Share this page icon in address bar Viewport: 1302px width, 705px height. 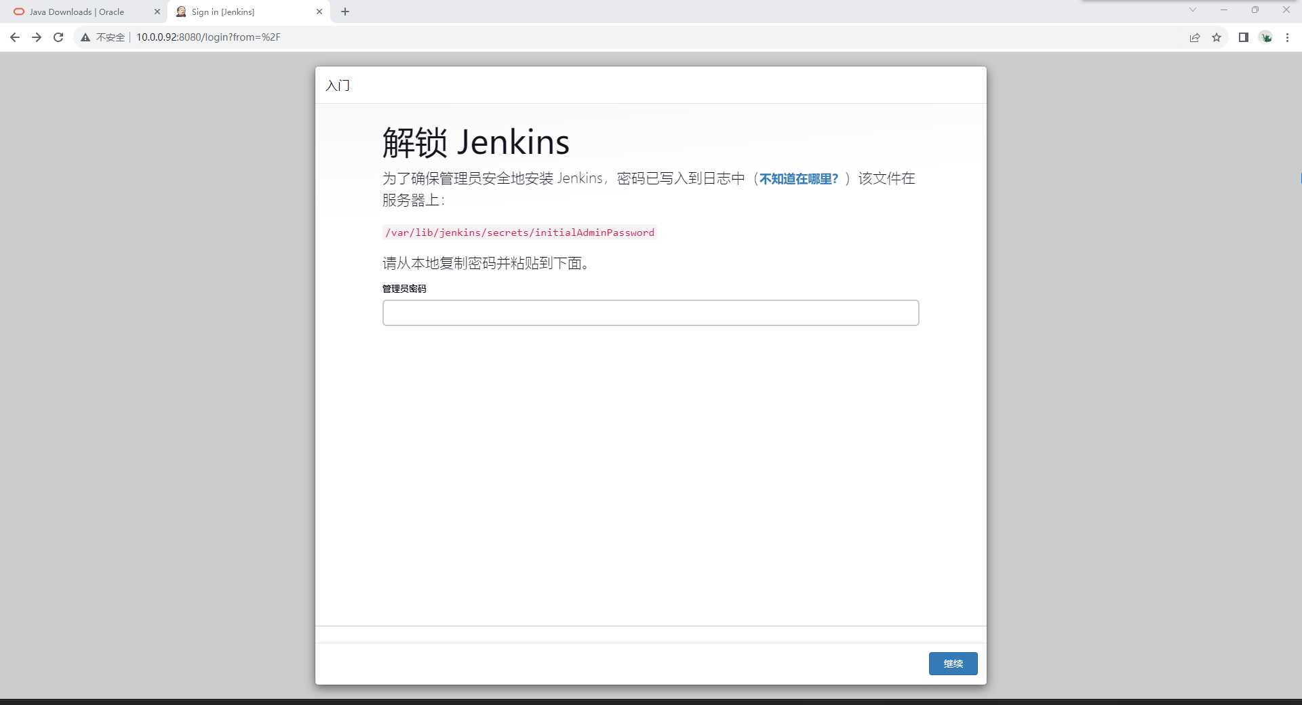pos(1195,37)
